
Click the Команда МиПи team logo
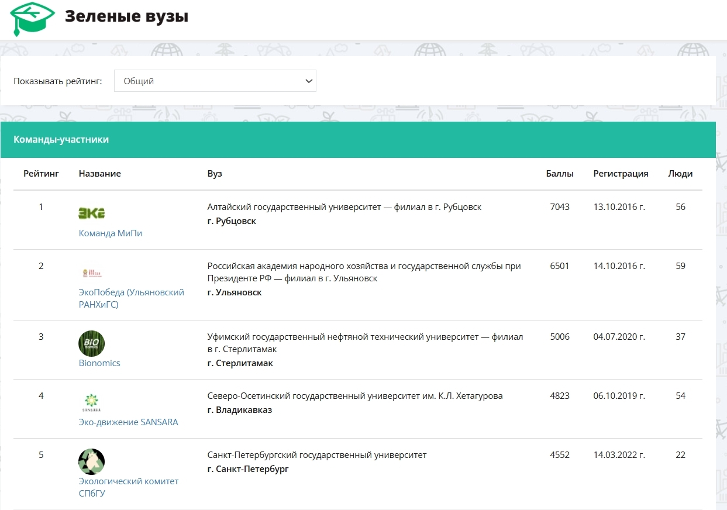point(91,213)
